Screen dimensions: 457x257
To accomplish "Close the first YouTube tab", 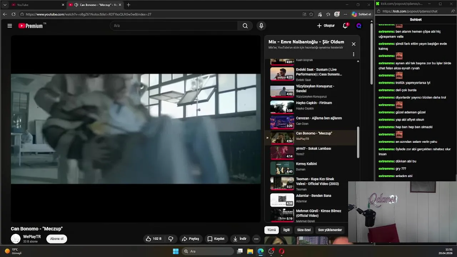I will 63,5.
